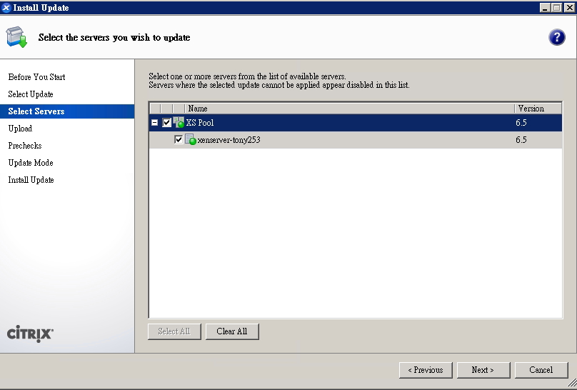
Task: Click the XS Pool icon
Action: click(179, 123)
